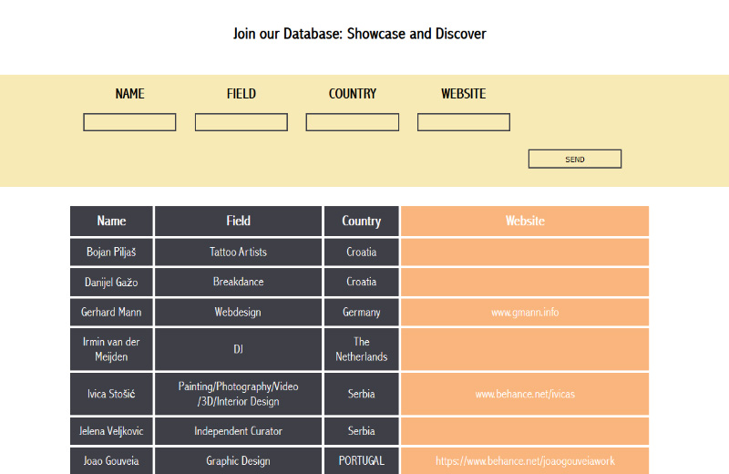Click the NAME form label

[129, 94]
